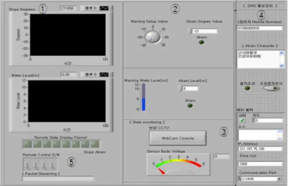288x186 pixels.
Task: Click the Alram Character scroll-up arrow
Action: point(282,53)
